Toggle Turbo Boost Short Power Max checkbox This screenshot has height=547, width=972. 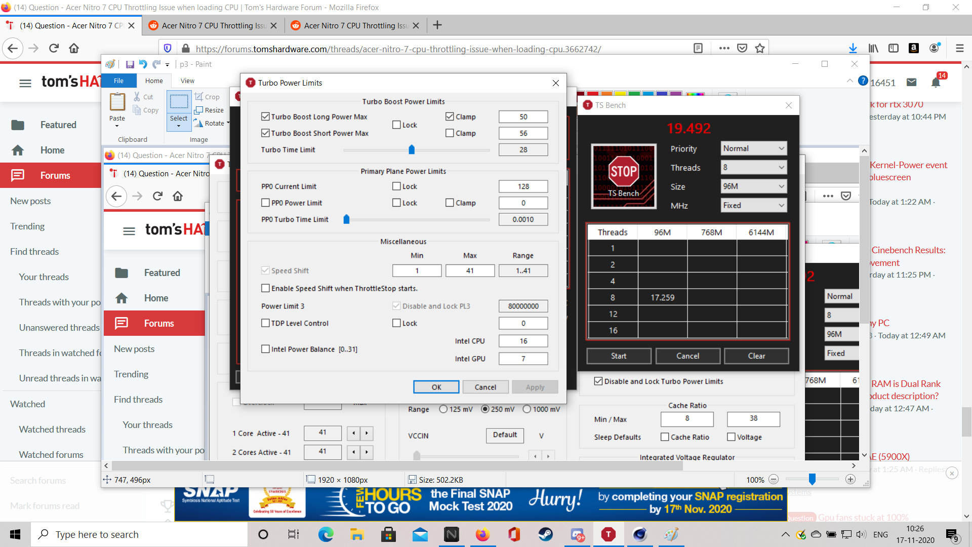(x=265, y=133)
